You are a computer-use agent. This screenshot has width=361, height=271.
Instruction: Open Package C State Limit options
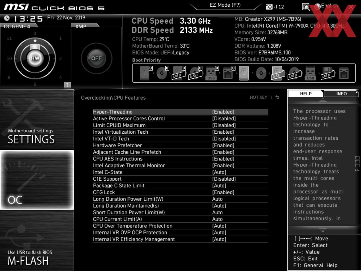180,185
